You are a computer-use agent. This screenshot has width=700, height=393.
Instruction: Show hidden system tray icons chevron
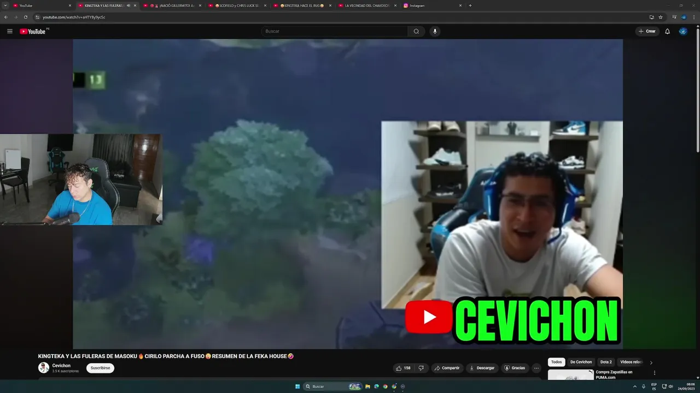pyautogui.click(x=635, y=386)
